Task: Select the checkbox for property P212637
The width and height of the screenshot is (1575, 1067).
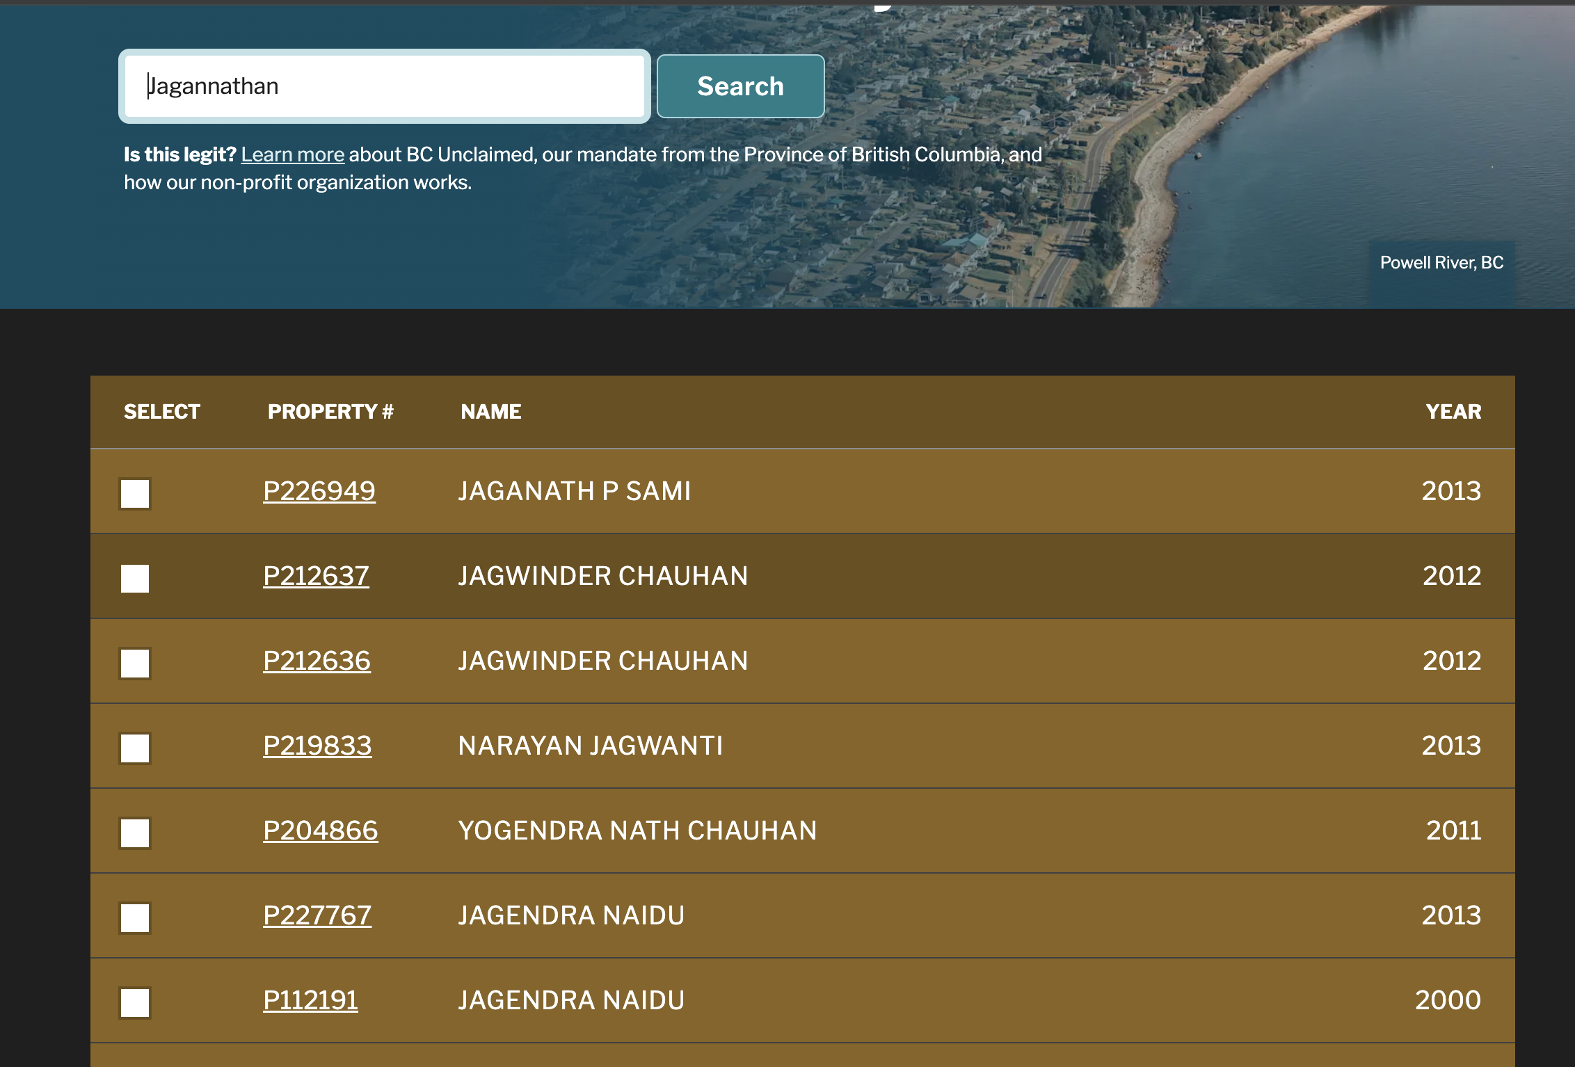Action: 135,578
